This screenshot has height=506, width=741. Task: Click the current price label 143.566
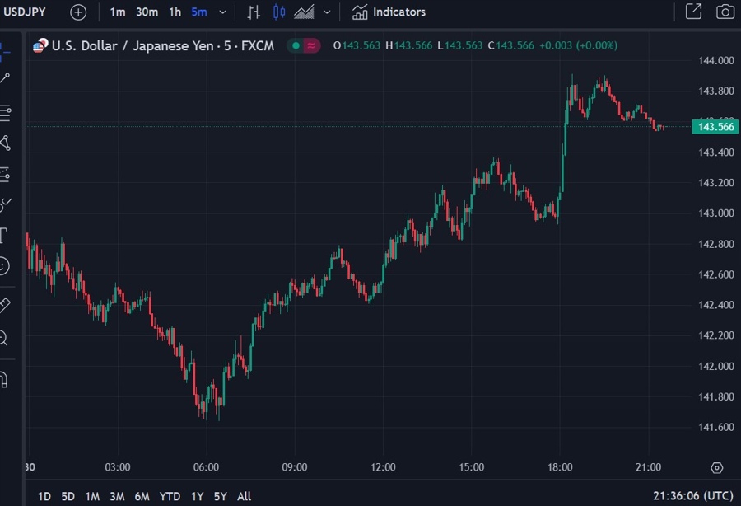(x=715, y=127)
